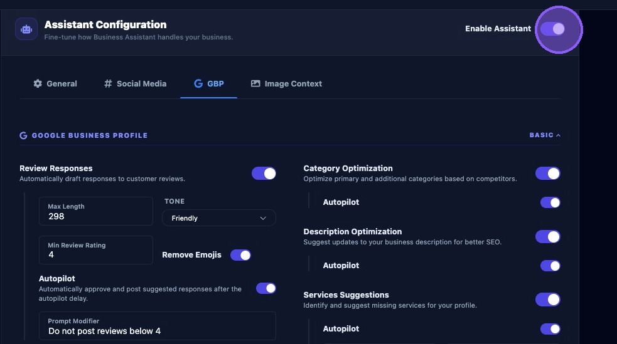Click the Remove Emojis label
The width and height of the screenshot is (617, 344).
tap(191, 255)
